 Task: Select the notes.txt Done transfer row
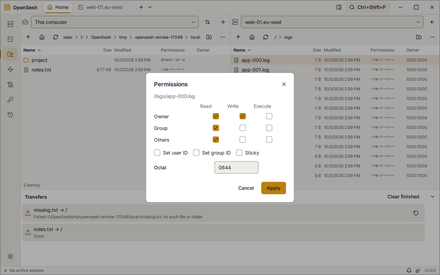[x=223, y=232]
